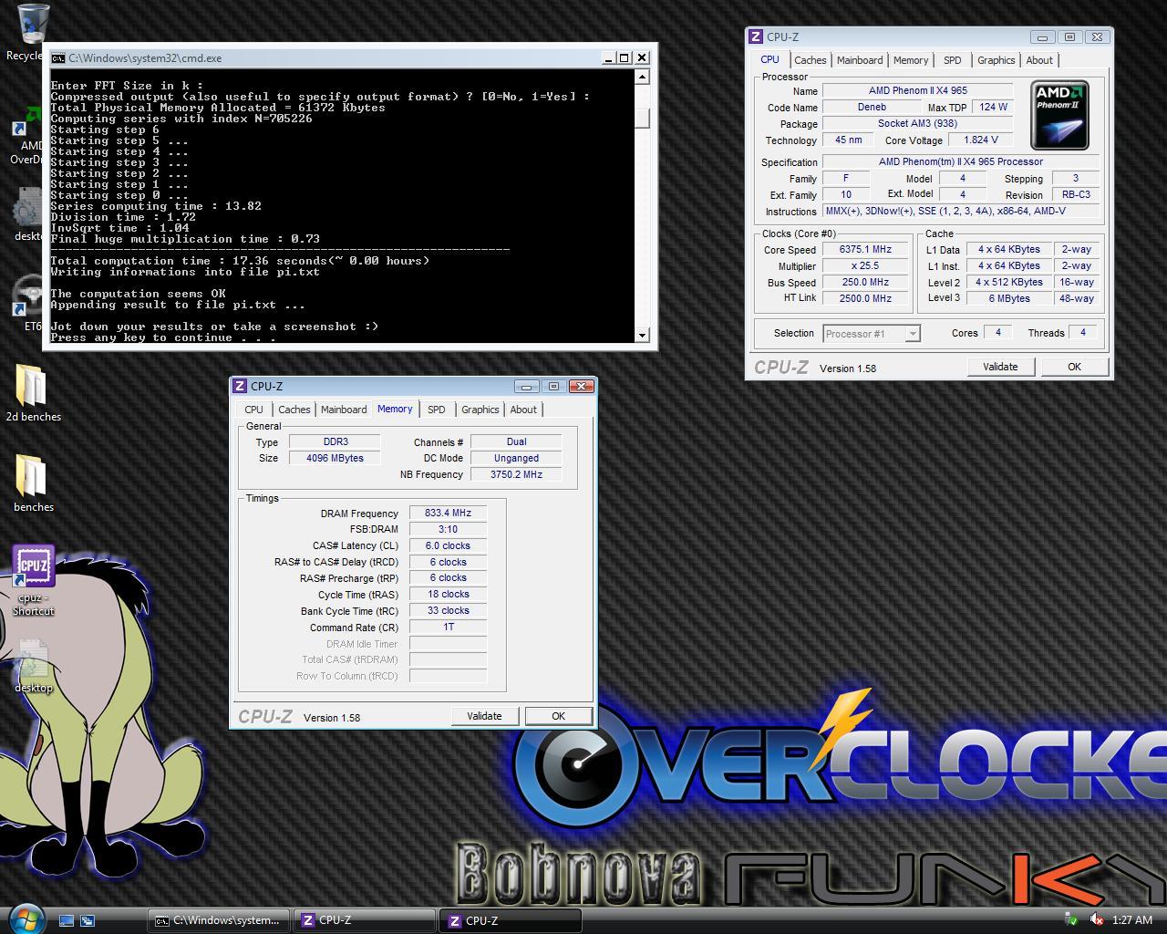This screenshot has width=1167, height=934.
Task: Click the CPU-Z CPU window title icon
Action: coord(756,36)
